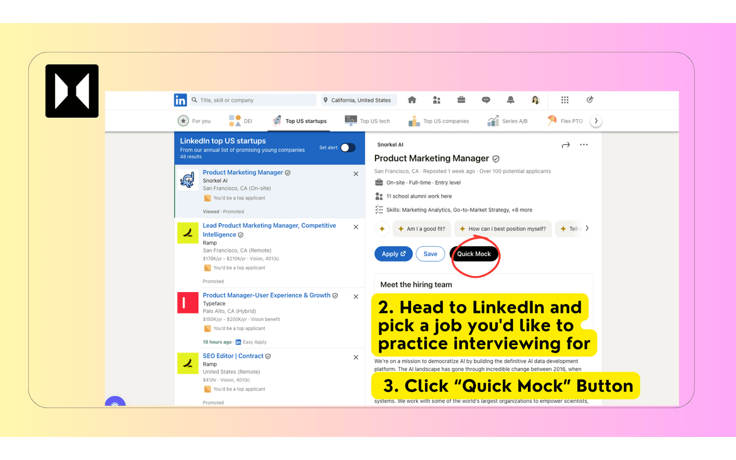Dismiss the Typeface Product Manager job
736x460 pixels.
356,297
